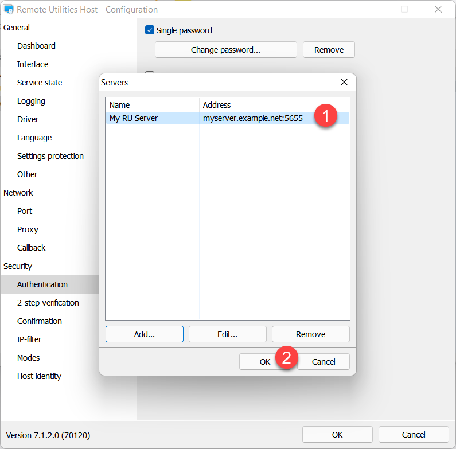
Task: Click the Name column header
Action: point(152,105)
